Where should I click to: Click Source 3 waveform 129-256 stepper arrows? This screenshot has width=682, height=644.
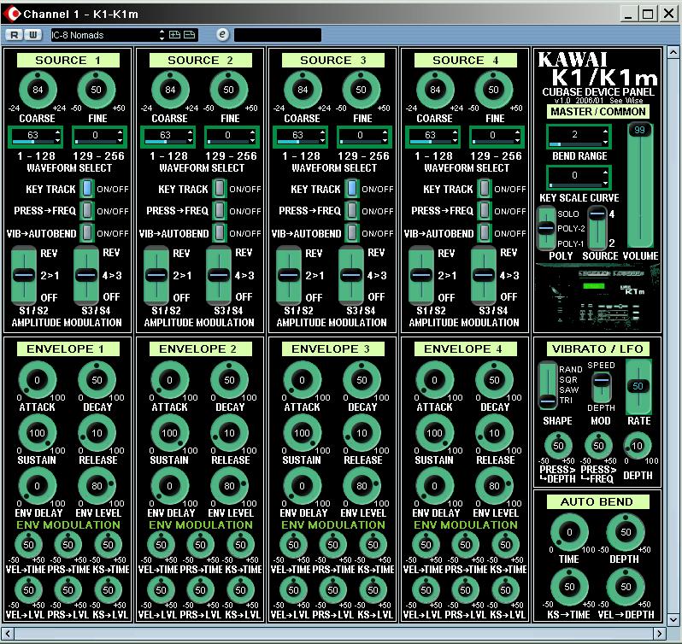click(385, 136)
